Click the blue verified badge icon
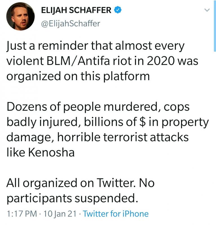The height and width of the screenshot is (225, 216). [118, 10]
